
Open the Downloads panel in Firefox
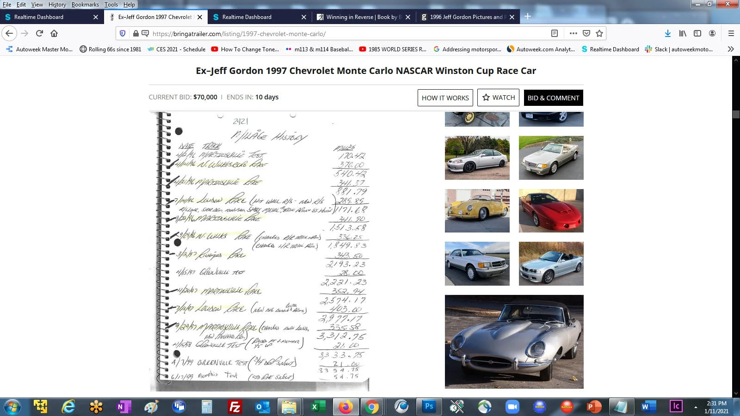tap(667, 33)
